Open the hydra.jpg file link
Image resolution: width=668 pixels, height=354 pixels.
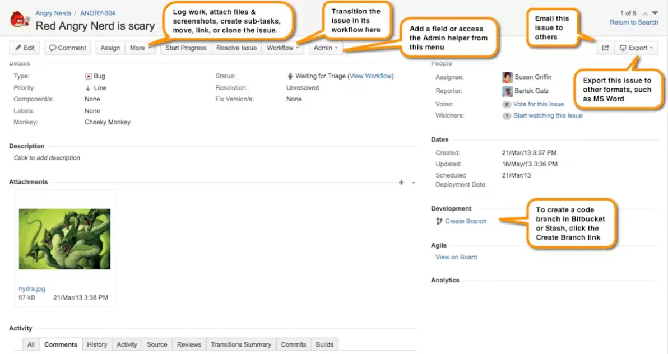click(32, 288)
